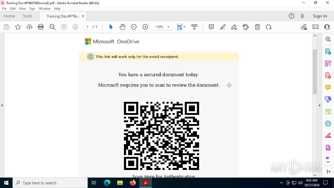Show more tools chevron in right pane
This screenshot has height=188, width=334.
328,162
